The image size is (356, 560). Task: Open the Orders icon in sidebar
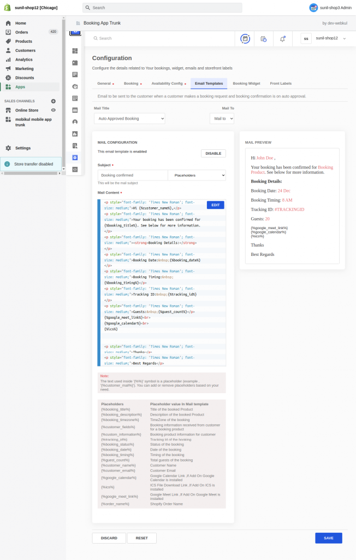pos(8,32)
